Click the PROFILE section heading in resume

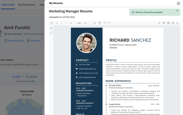111,60
